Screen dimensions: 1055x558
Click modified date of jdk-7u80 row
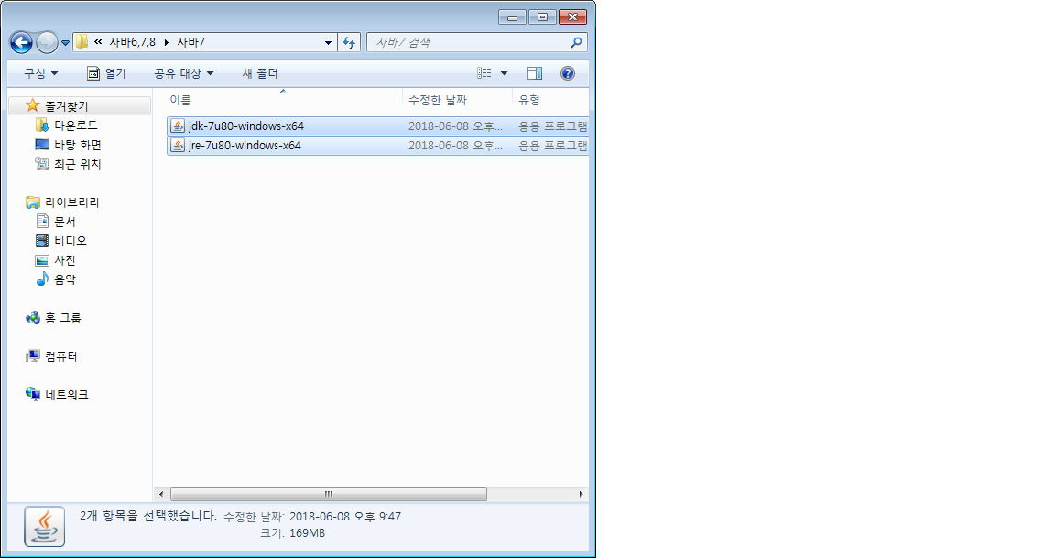pos(455,126)
